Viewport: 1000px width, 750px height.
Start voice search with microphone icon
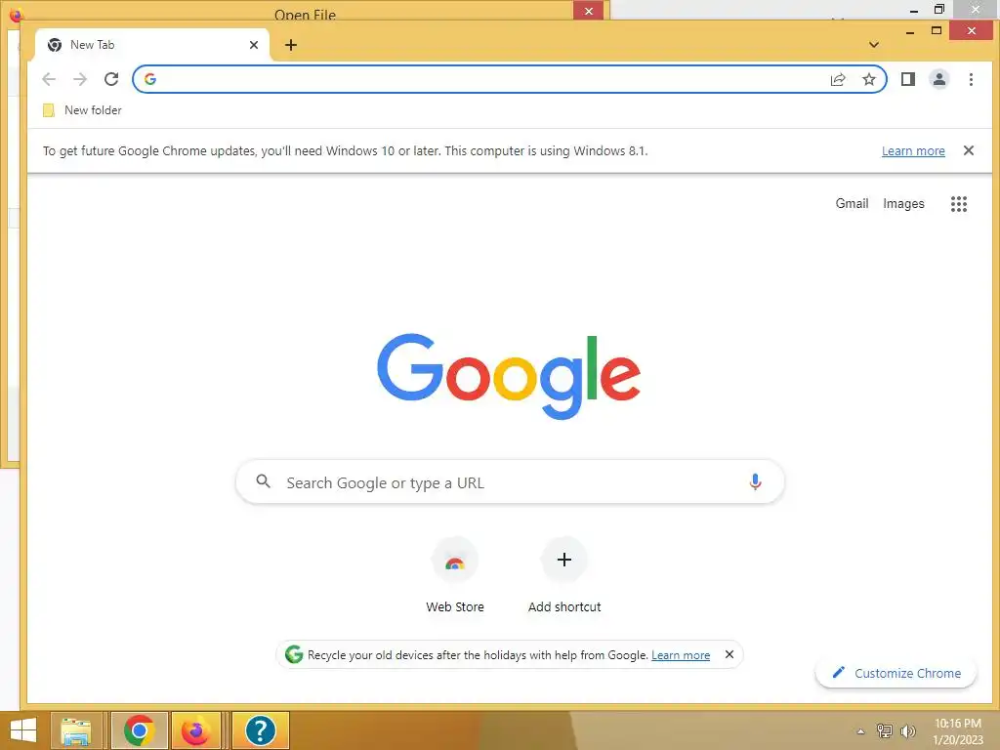[x=755, y=481]
